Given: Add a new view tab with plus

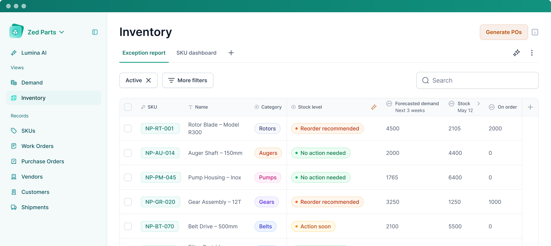Looking at the screenshot, I should [x=231, y=53].
